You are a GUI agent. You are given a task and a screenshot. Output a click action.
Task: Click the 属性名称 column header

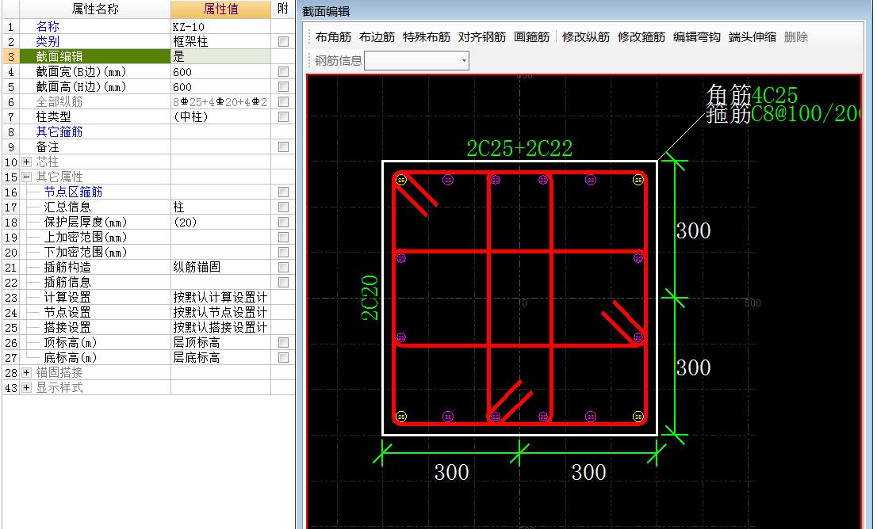[x=95, y=9]
